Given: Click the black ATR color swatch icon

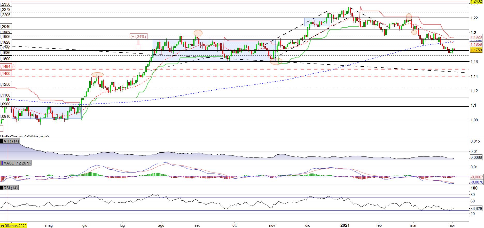Looking at the screenshot, I should [2, 141].
